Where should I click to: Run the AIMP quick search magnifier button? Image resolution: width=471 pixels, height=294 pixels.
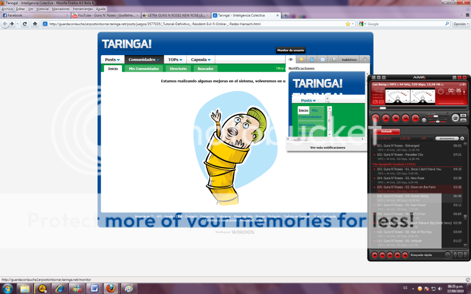click(448, 255)
